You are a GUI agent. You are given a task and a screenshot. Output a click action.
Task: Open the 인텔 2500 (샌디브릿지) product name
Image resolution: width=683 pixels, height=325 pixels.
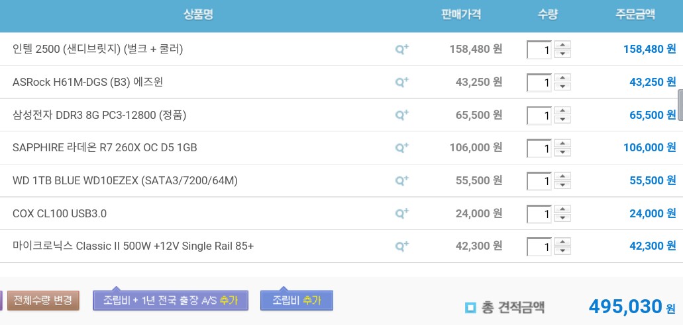(x=97, y=49)
